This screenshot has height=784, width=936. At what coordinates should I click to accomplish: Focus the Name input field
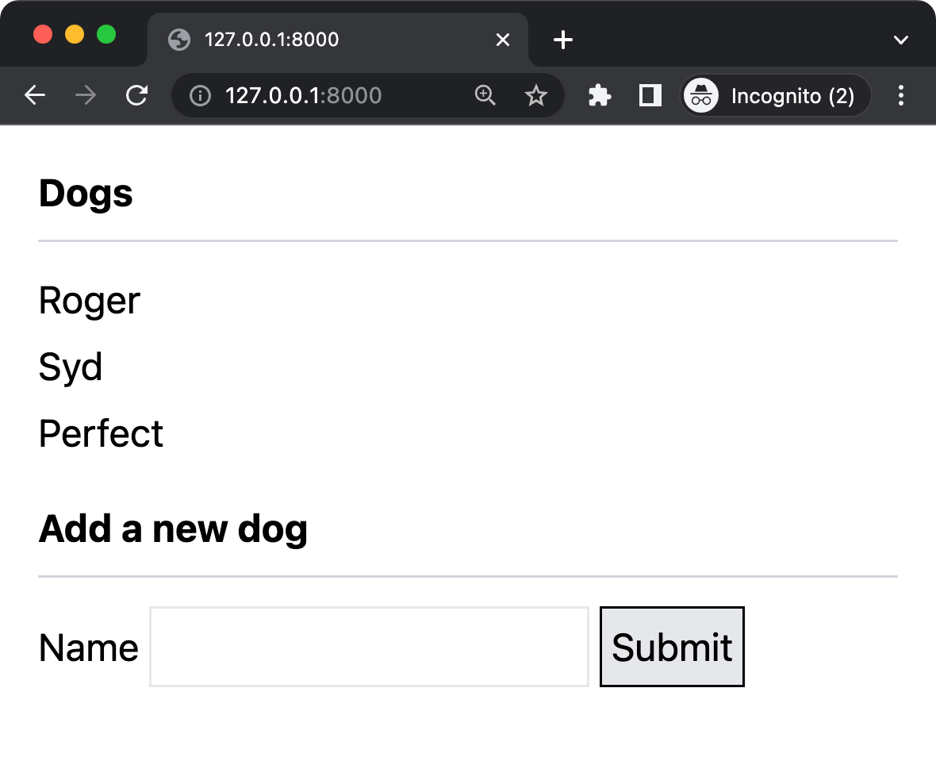[x=369, y=647]
